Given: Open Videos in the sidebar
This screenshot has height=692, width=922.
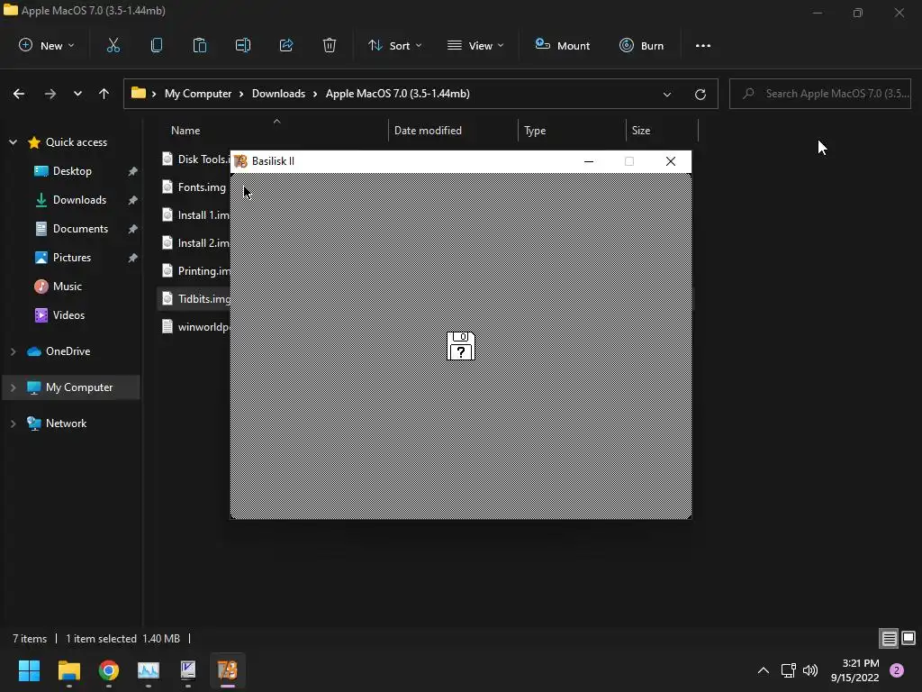Looking at the screenshot, I should [x=68, y=315].
